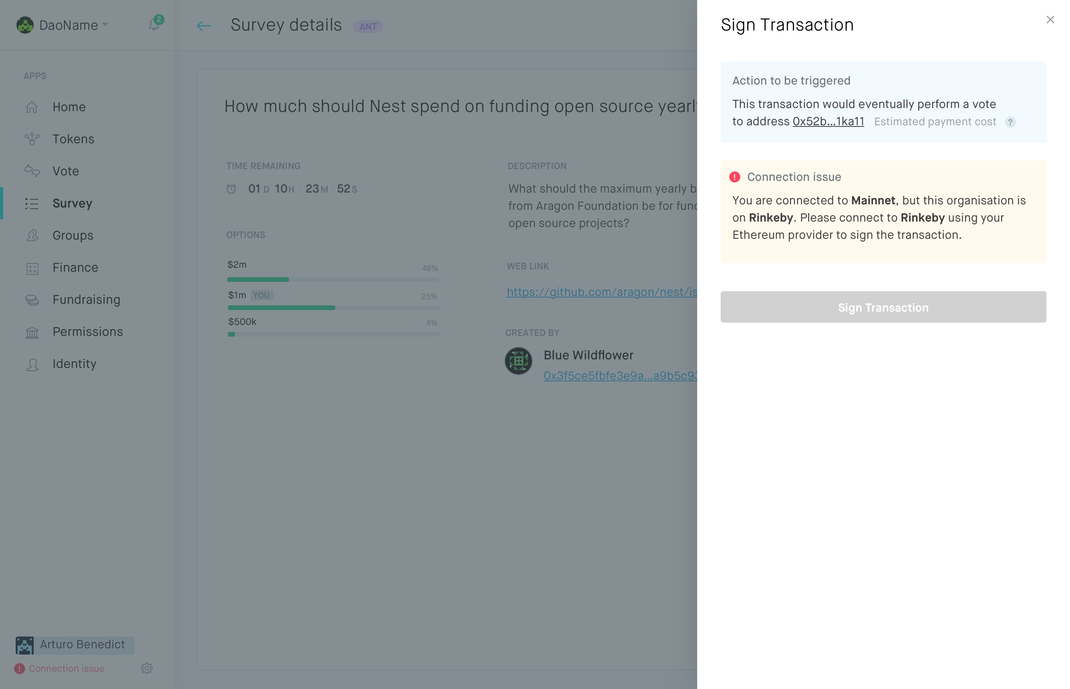
Task: Expand the DaoName dropdown arrow
Action: 105,24
